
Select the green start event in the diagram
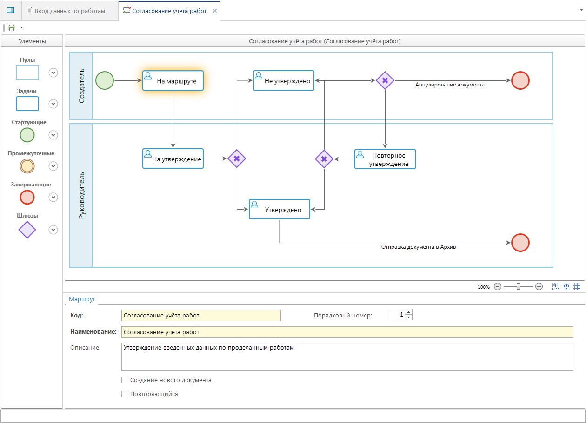click(x=105, y=80)
